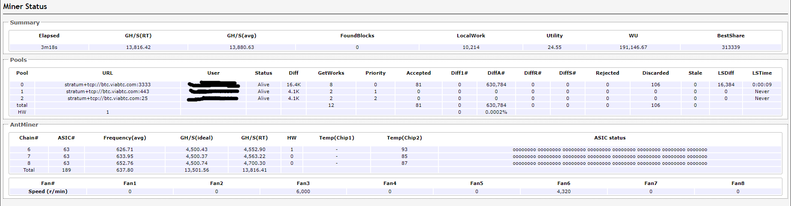Click the Accepted column header in Pools

[x=418, y=73]
